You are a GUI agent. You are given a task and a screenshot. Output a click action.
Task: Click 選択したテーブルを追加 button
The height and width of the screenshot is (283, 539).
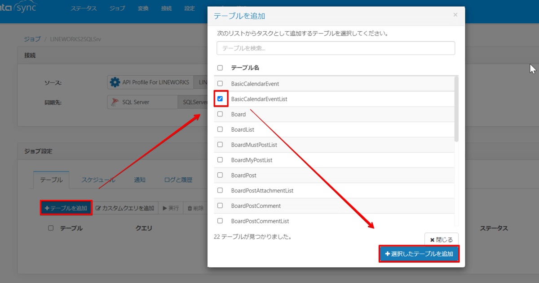click(419, 254)
